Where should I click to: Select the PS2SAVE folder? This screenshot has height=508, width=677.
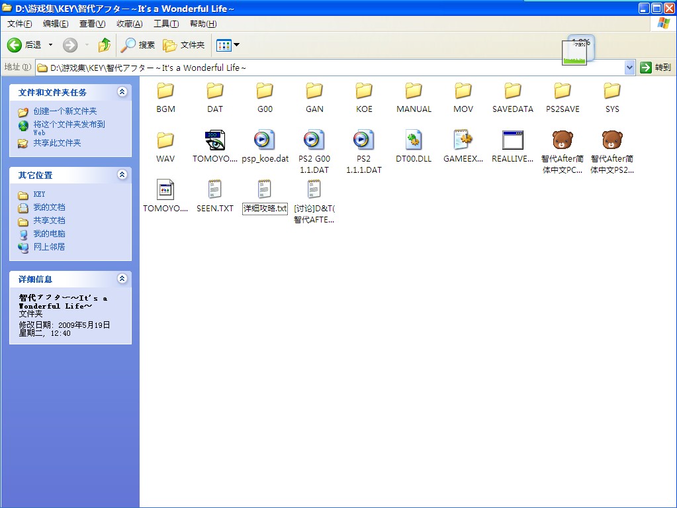563,98
